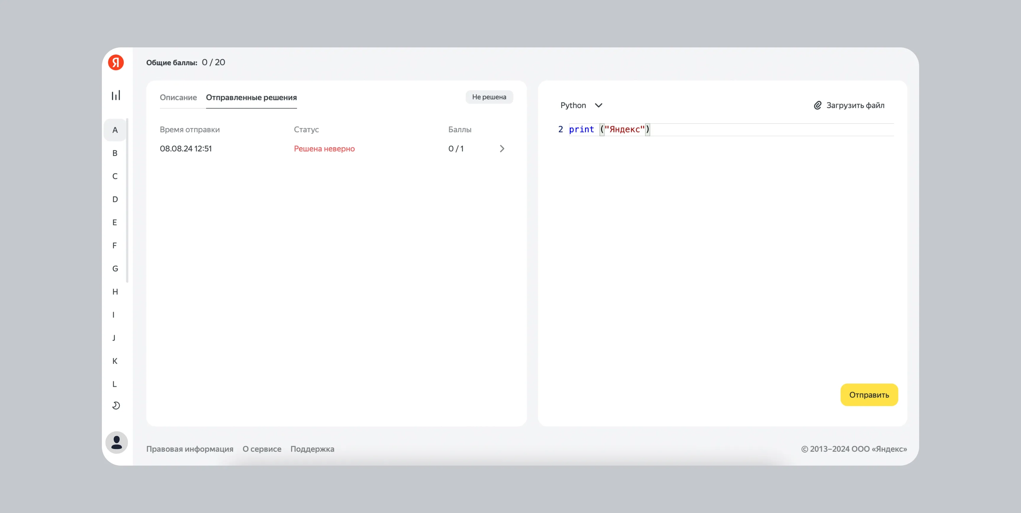Click the Время отправки column header
1021x513 pixels.
click(190, 130)
